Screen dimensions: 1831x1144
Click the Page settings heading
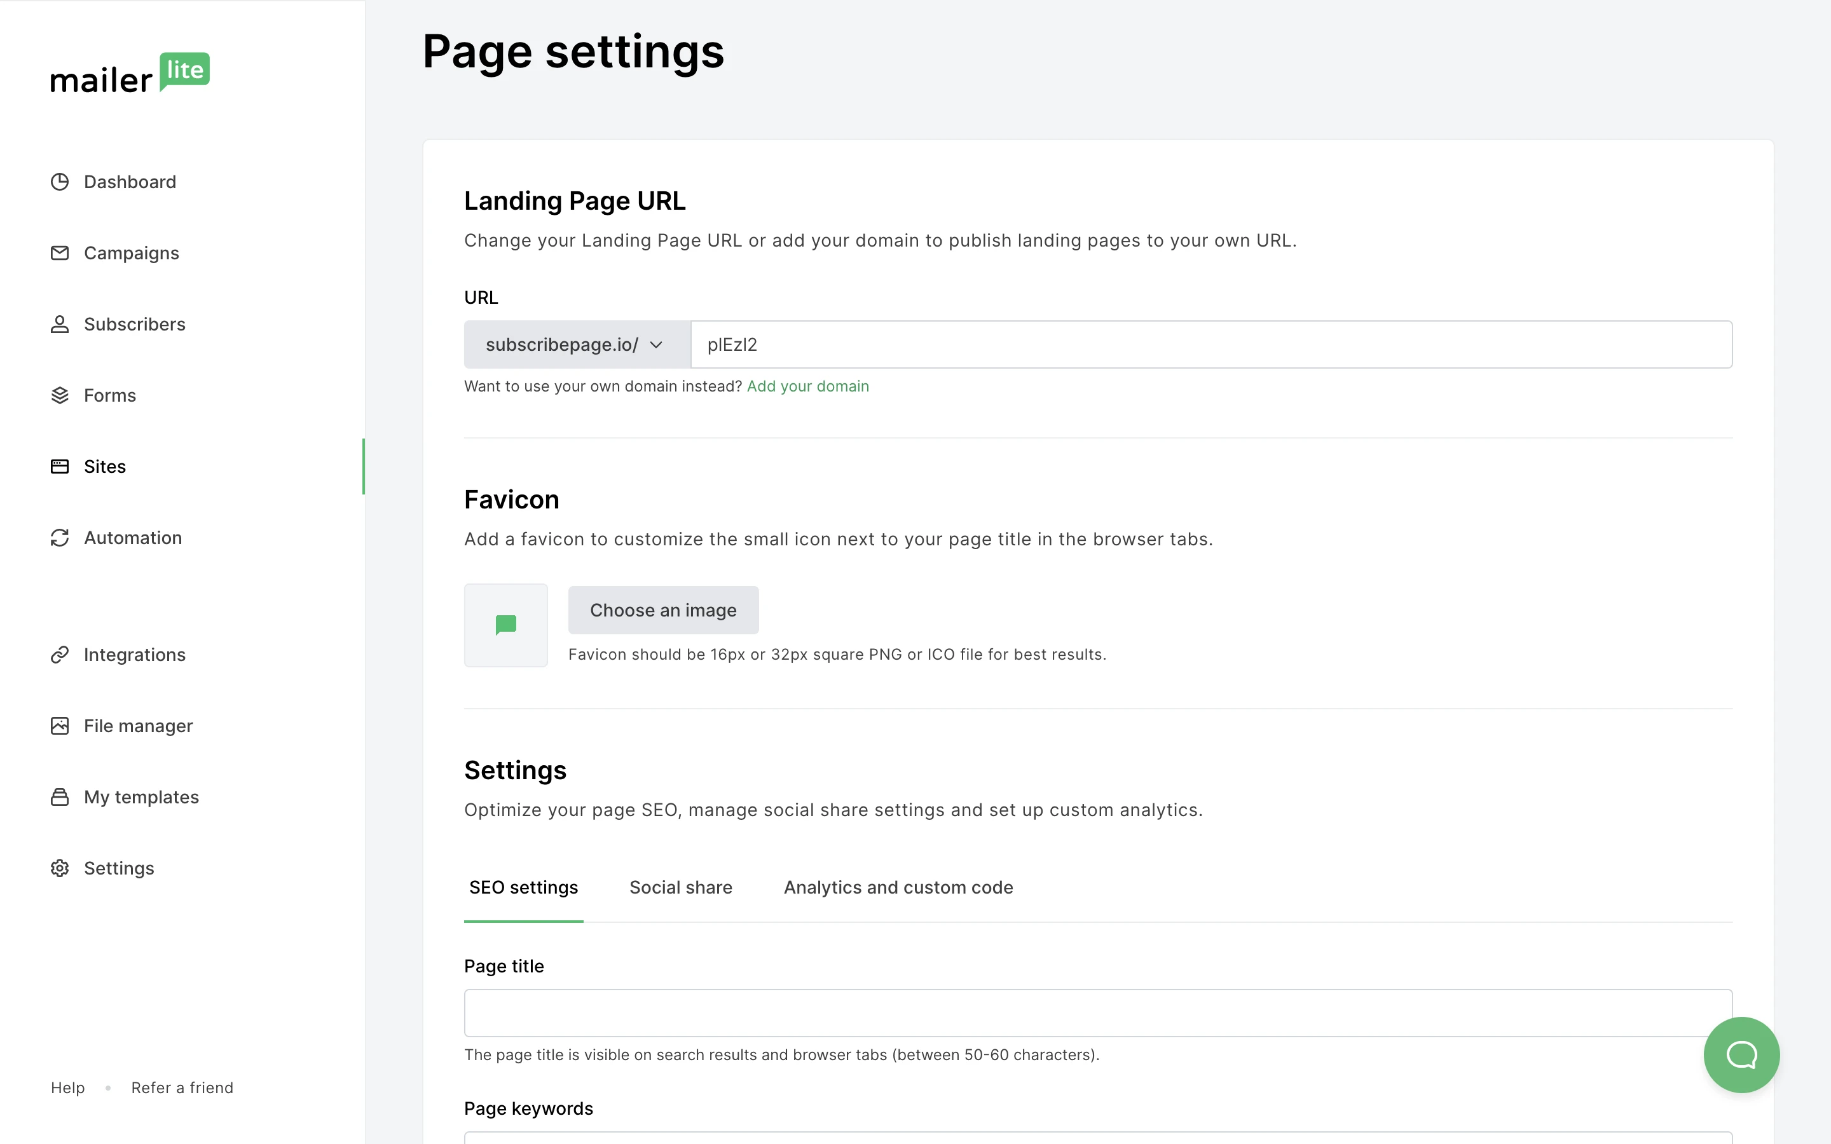[x=573, y=51]
